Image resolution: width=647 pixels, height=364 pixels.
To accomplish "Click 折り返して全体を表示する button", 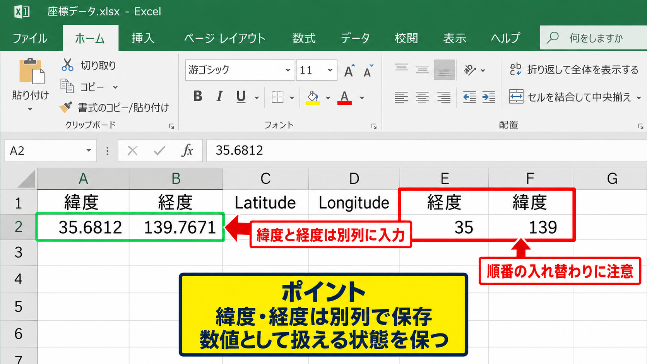I will pyautogui.click(x=574, y=70).
